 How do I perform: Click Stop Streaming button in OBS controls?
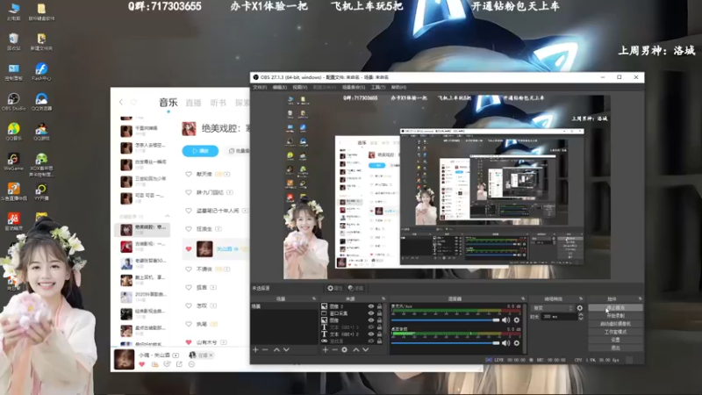pyautogui.click(x=615, y=308)
